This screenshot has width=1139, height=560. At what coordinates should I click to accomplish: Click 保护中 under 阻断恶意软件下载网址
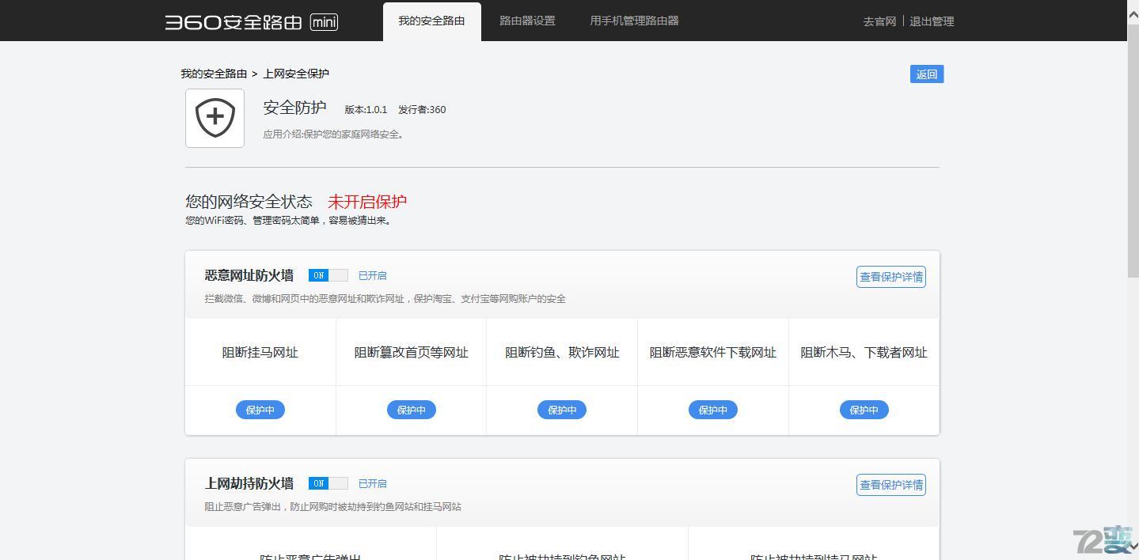tap(712, 410)
